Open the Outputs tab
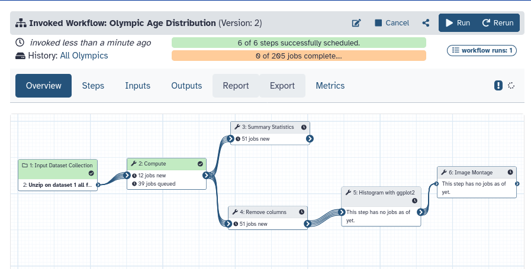This screenshot has height=269, width=531. click(x=186, y=86)
